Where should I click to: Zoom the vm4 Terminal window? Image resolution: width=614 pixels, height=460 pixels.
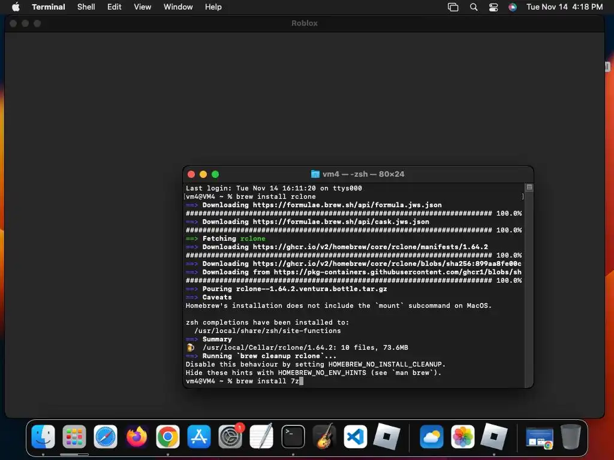tap(215, 174)
